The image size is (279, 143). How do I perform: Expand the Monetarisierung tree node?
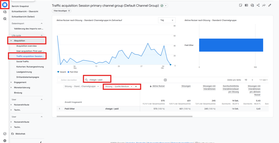pyautogui.click(x=11, y=87)
